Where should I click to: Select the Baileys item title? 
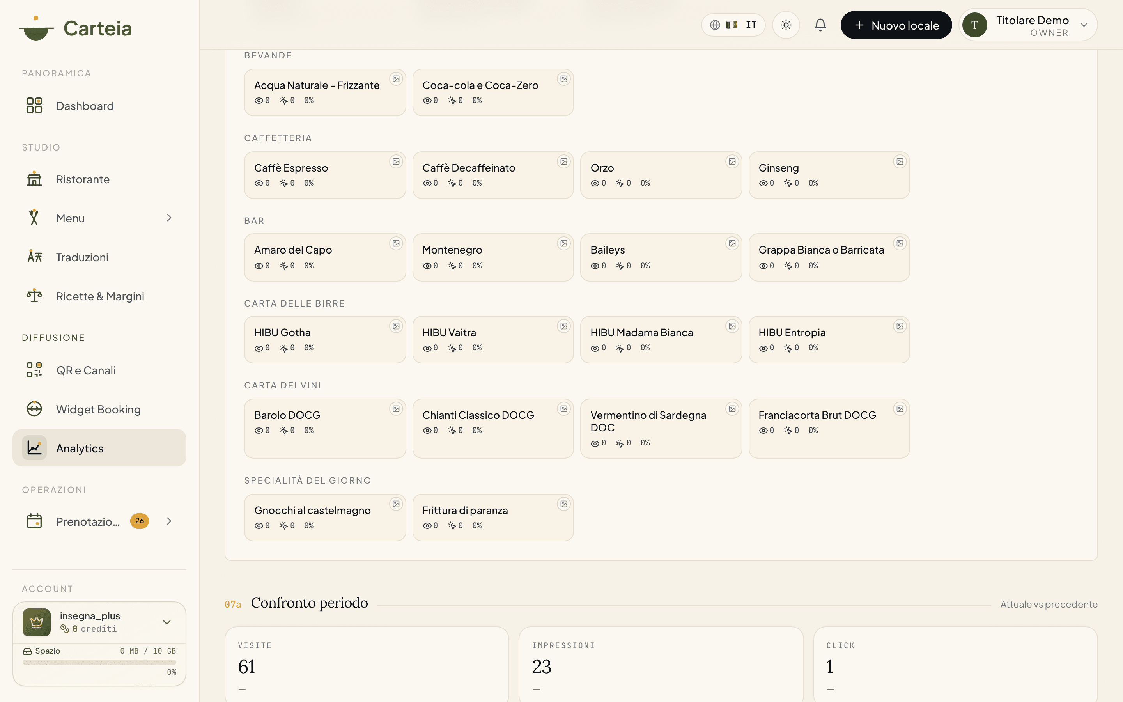click(608, 250)
